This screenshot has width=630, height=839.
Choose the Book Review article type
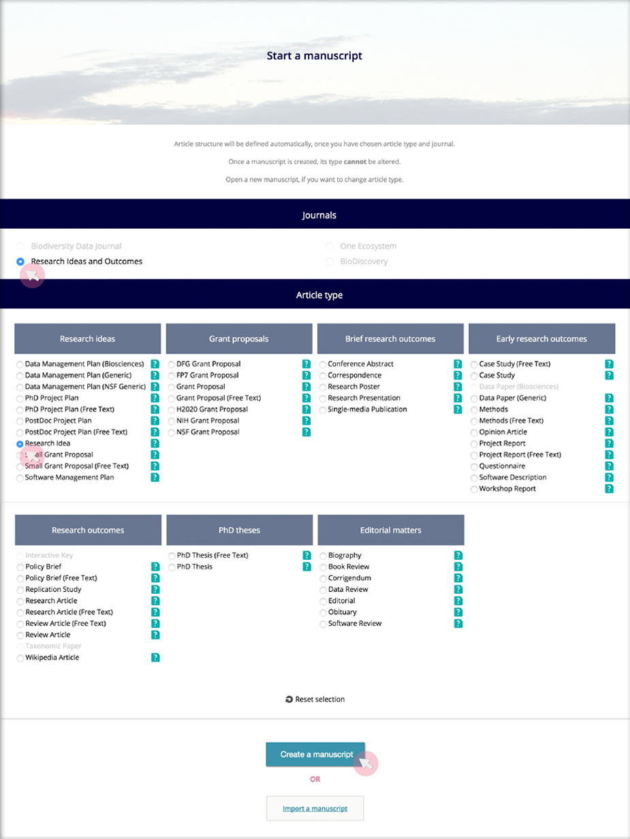pos(322,567)
